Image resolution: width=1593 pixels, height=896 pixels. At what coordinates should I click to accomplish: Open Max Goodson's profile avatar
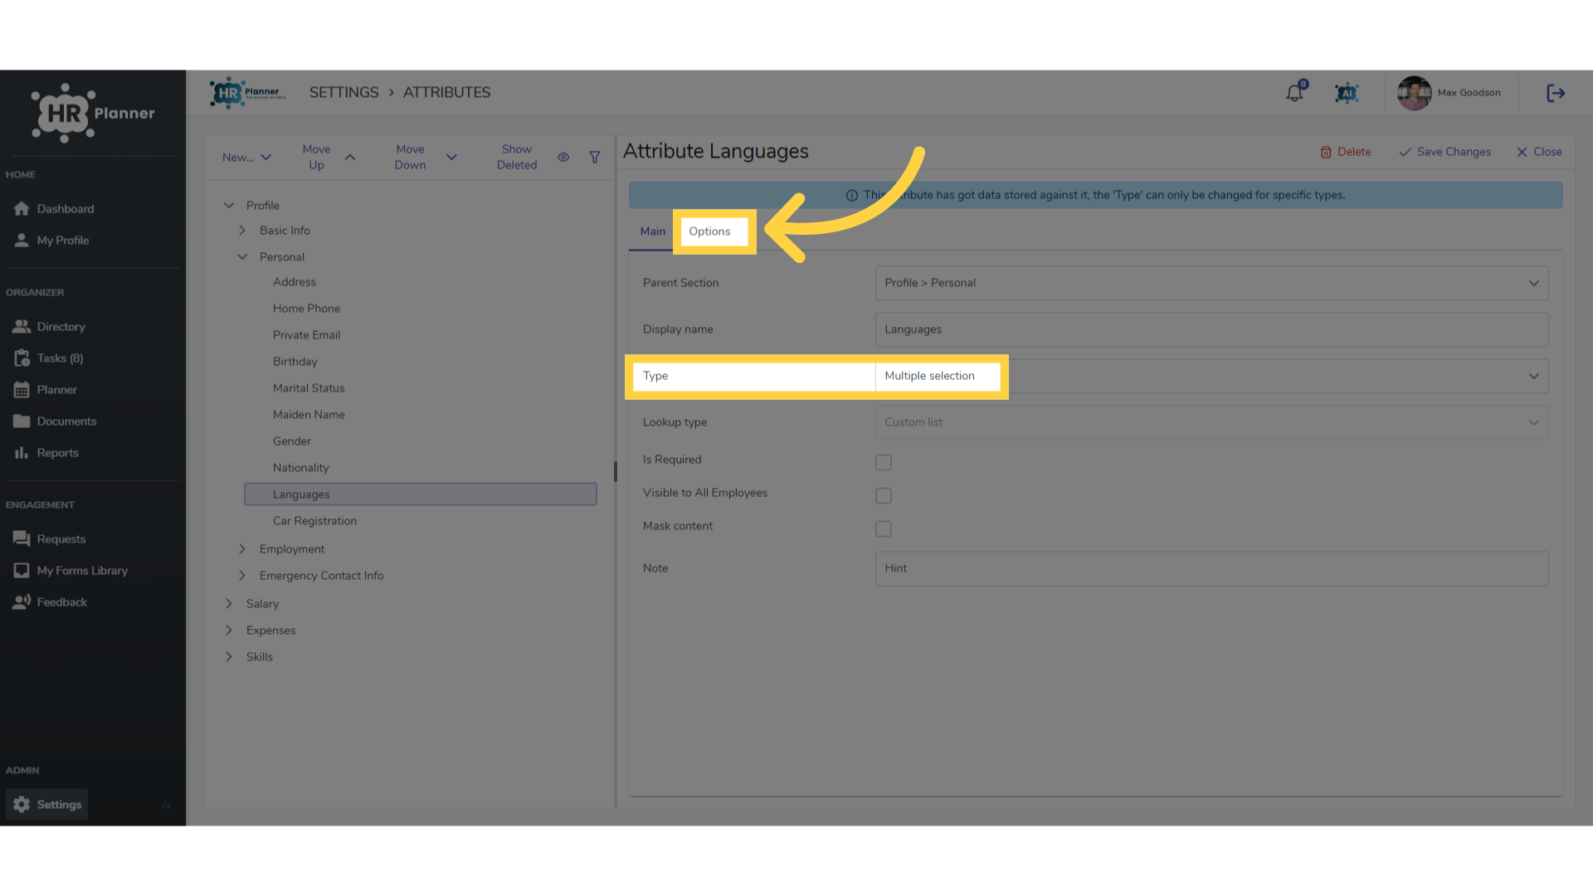[1414, 93]
